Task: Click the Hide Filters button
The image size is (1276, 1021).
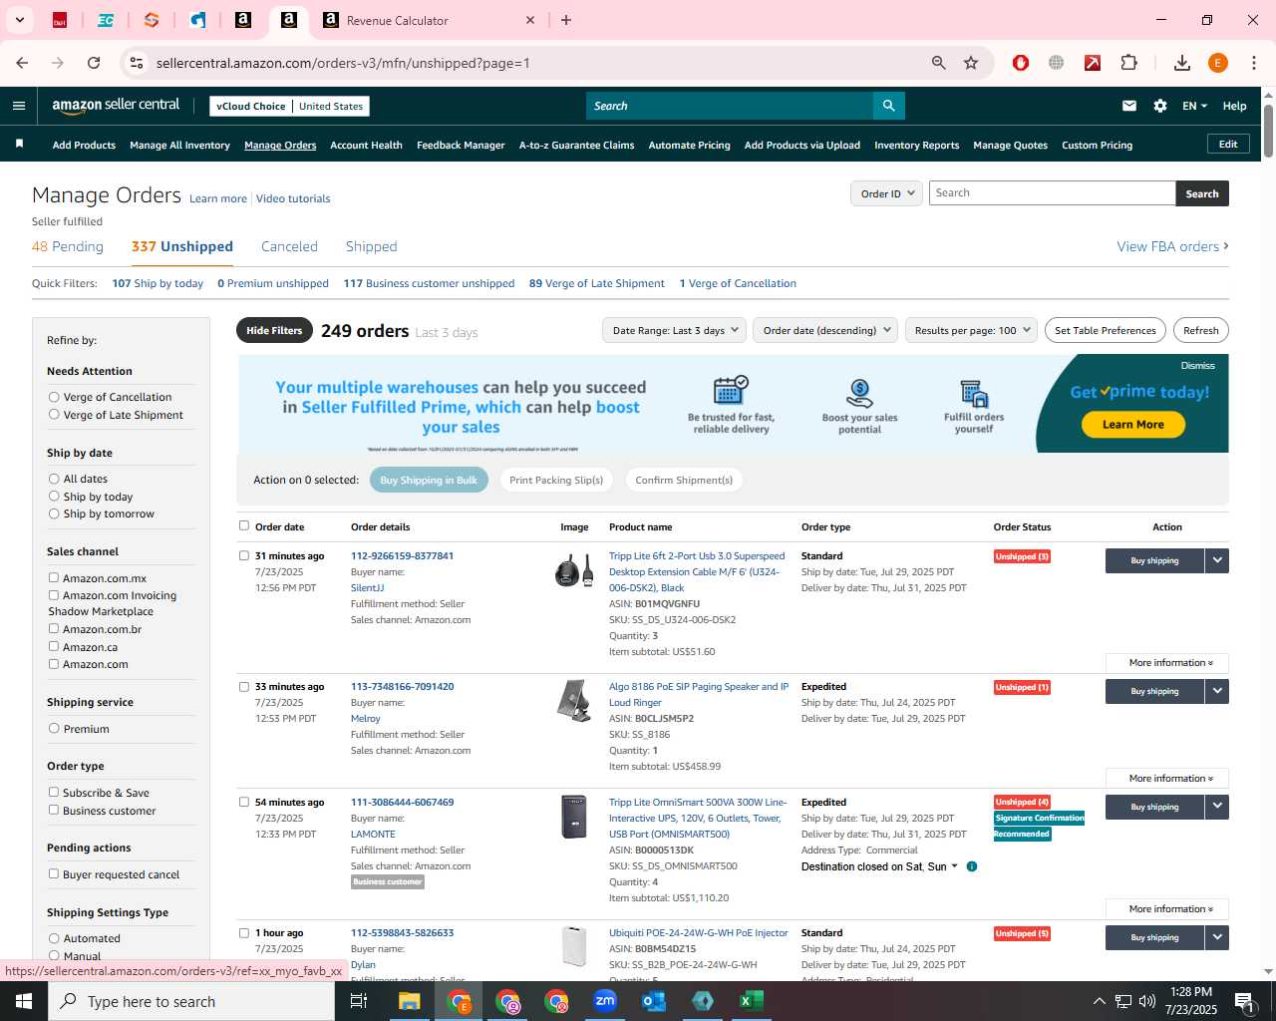Action: point(274,330)
